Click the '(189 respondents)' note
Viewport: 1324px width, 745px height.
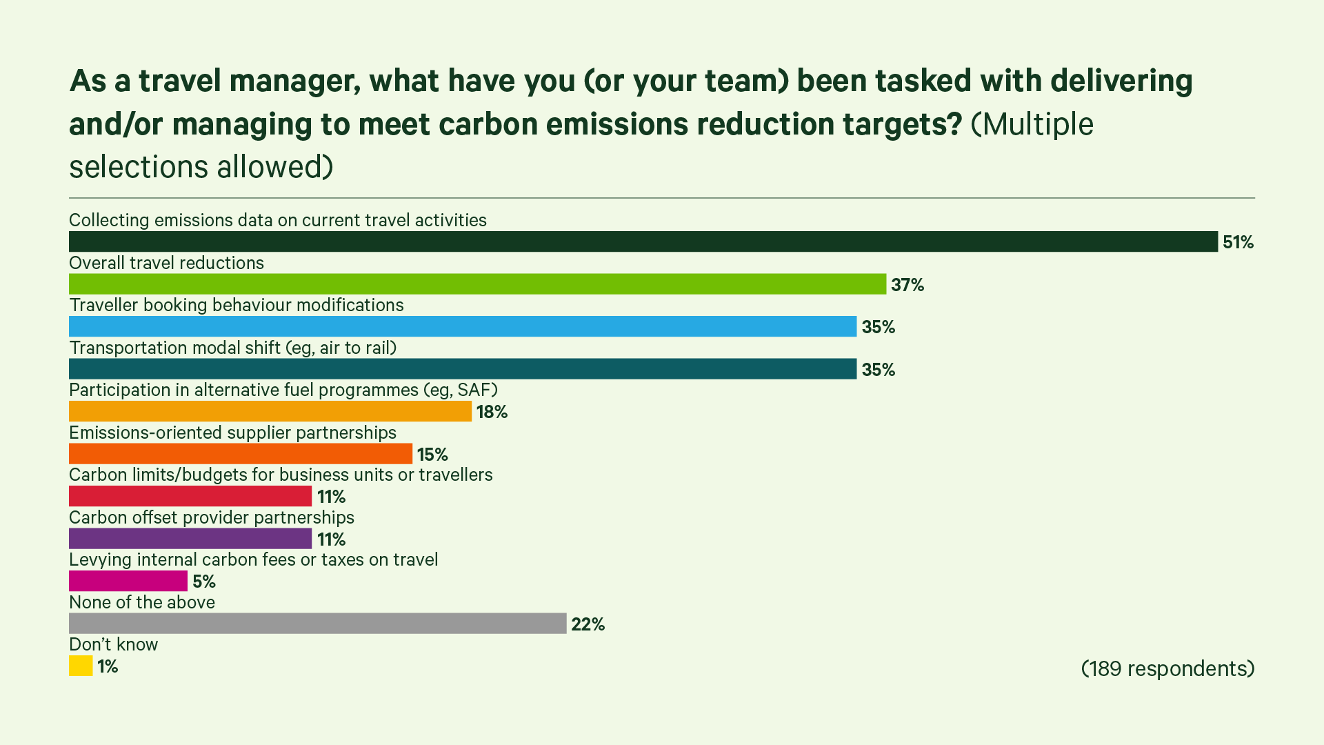click(x=1167, y=668)
